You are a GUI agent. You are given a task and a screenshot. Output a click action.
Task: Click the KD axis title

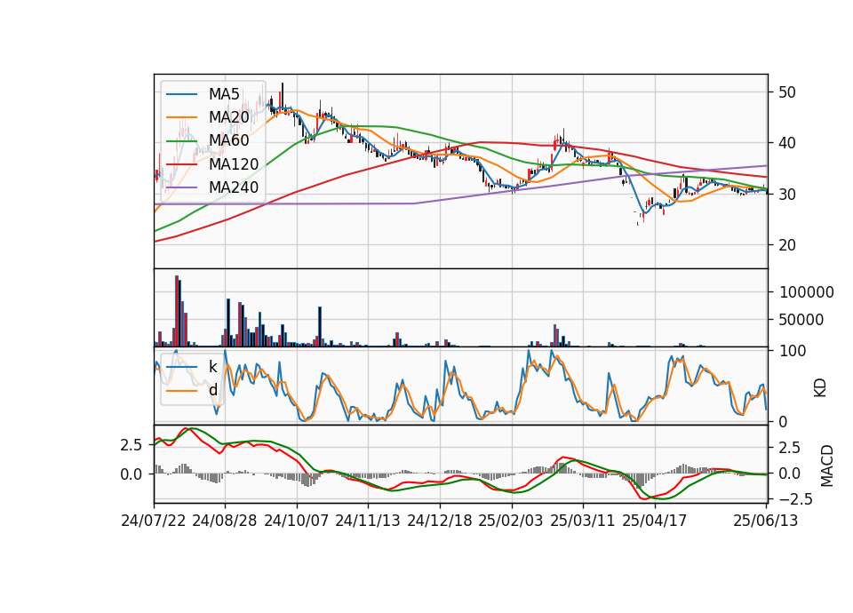(x=820, y=387)
